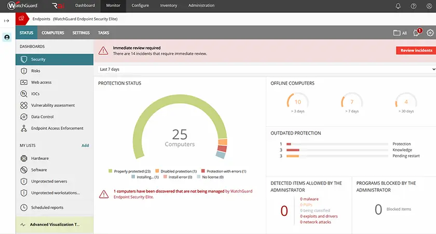
Task: Click the 25 Computers total in gauge
Action: [180, 138]
